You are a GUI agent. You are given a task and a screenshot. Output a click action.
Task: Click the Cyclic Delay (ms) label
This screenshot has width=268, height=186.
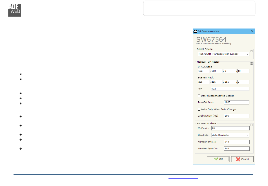point(208,116)
